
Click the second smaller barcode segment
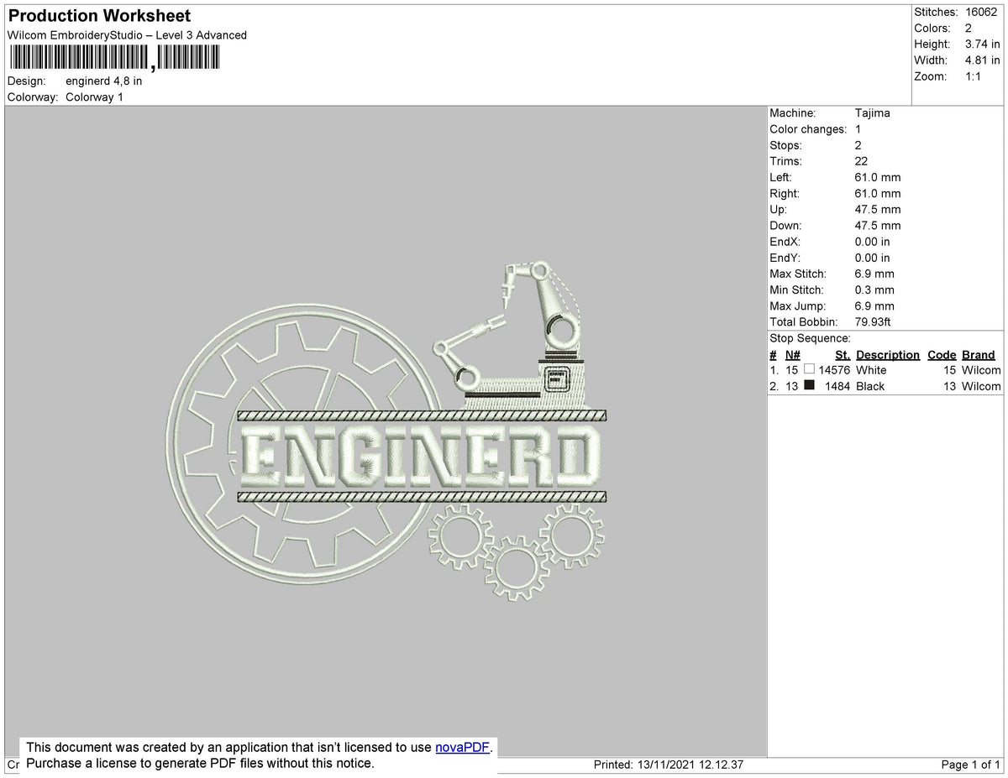(x=189, y=57)
